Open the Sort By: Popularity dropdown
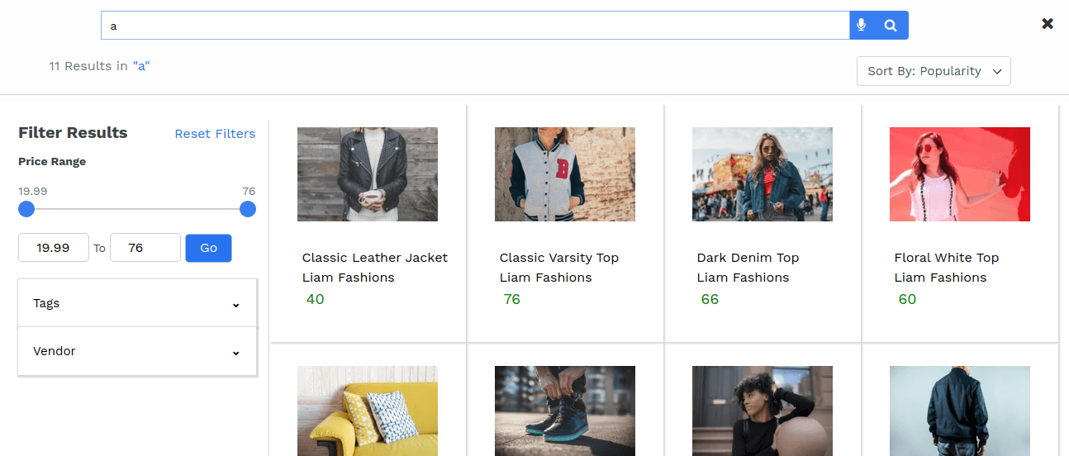This screenshot has width=1069, height=456. click(934, 71)
